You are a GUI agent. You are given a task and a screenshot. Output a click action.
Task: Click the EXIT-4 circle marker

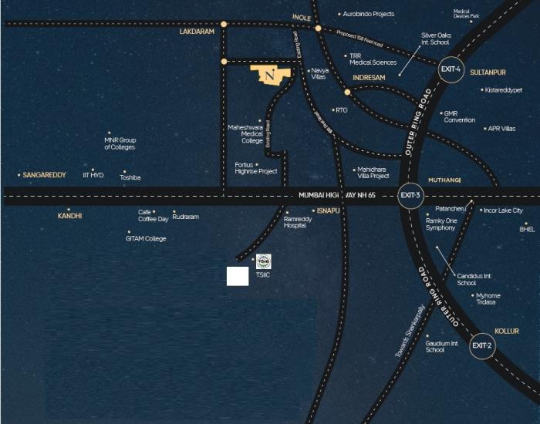click(450, 69)
